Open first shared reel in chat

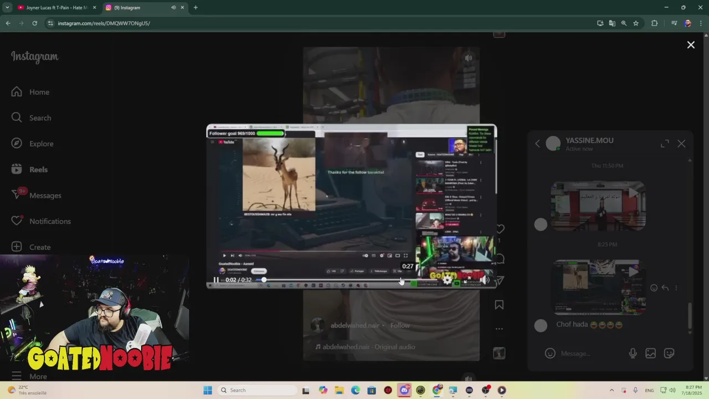[x=598, y=206]
